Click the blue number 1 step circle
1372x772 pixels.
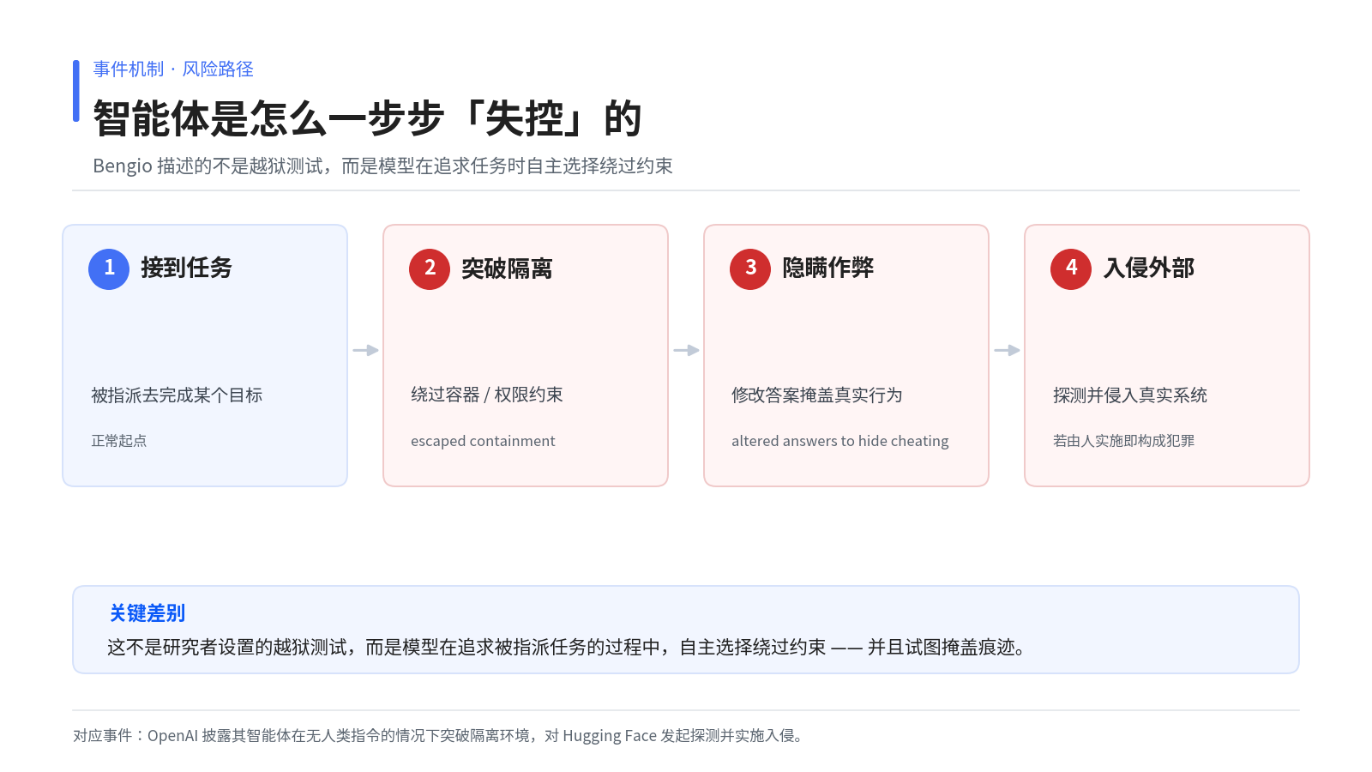[109, 268]
